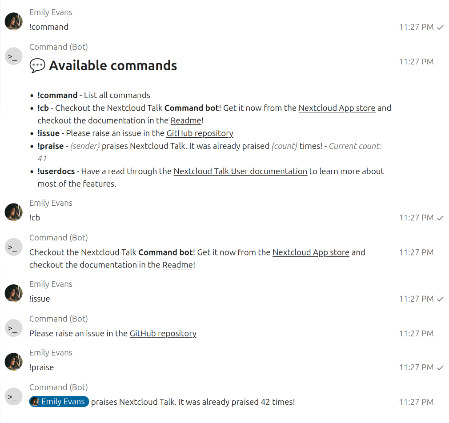Click Emily Evans's avatar next to the !issue command
This screenshot has height=423, width=449.
click(x=13, y=293)
